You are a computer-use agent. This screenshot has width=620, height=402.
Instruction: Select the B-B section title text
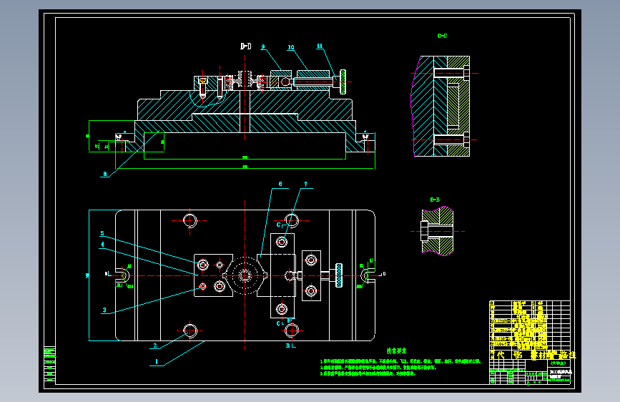pos(435,200)
